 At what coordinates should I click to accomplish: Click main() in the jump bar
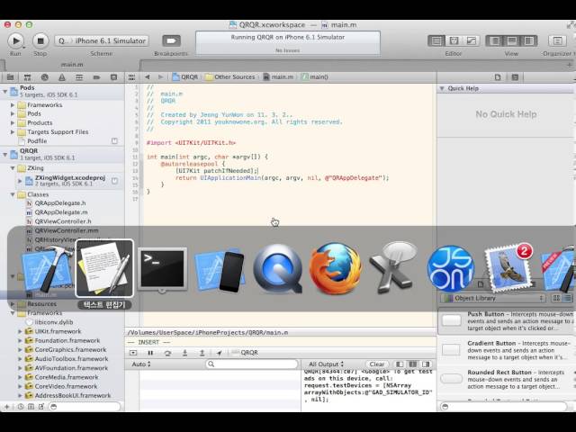point(315,77)
